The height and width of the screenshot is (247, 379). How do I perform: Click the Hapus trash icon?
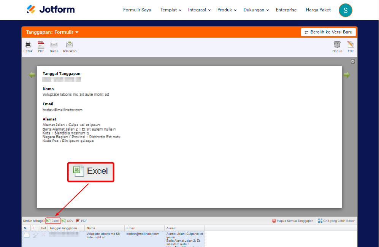tap(337, 46)
